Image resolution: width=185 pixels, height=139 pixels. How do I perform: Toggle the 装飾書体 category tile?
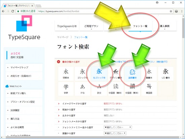tap(133, 74)
